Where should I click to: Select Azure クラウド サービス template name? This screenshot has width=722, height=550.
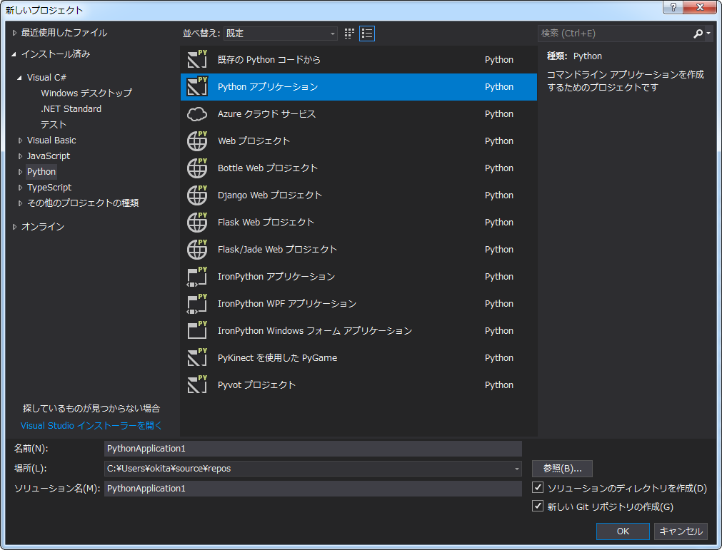point(266,114)
